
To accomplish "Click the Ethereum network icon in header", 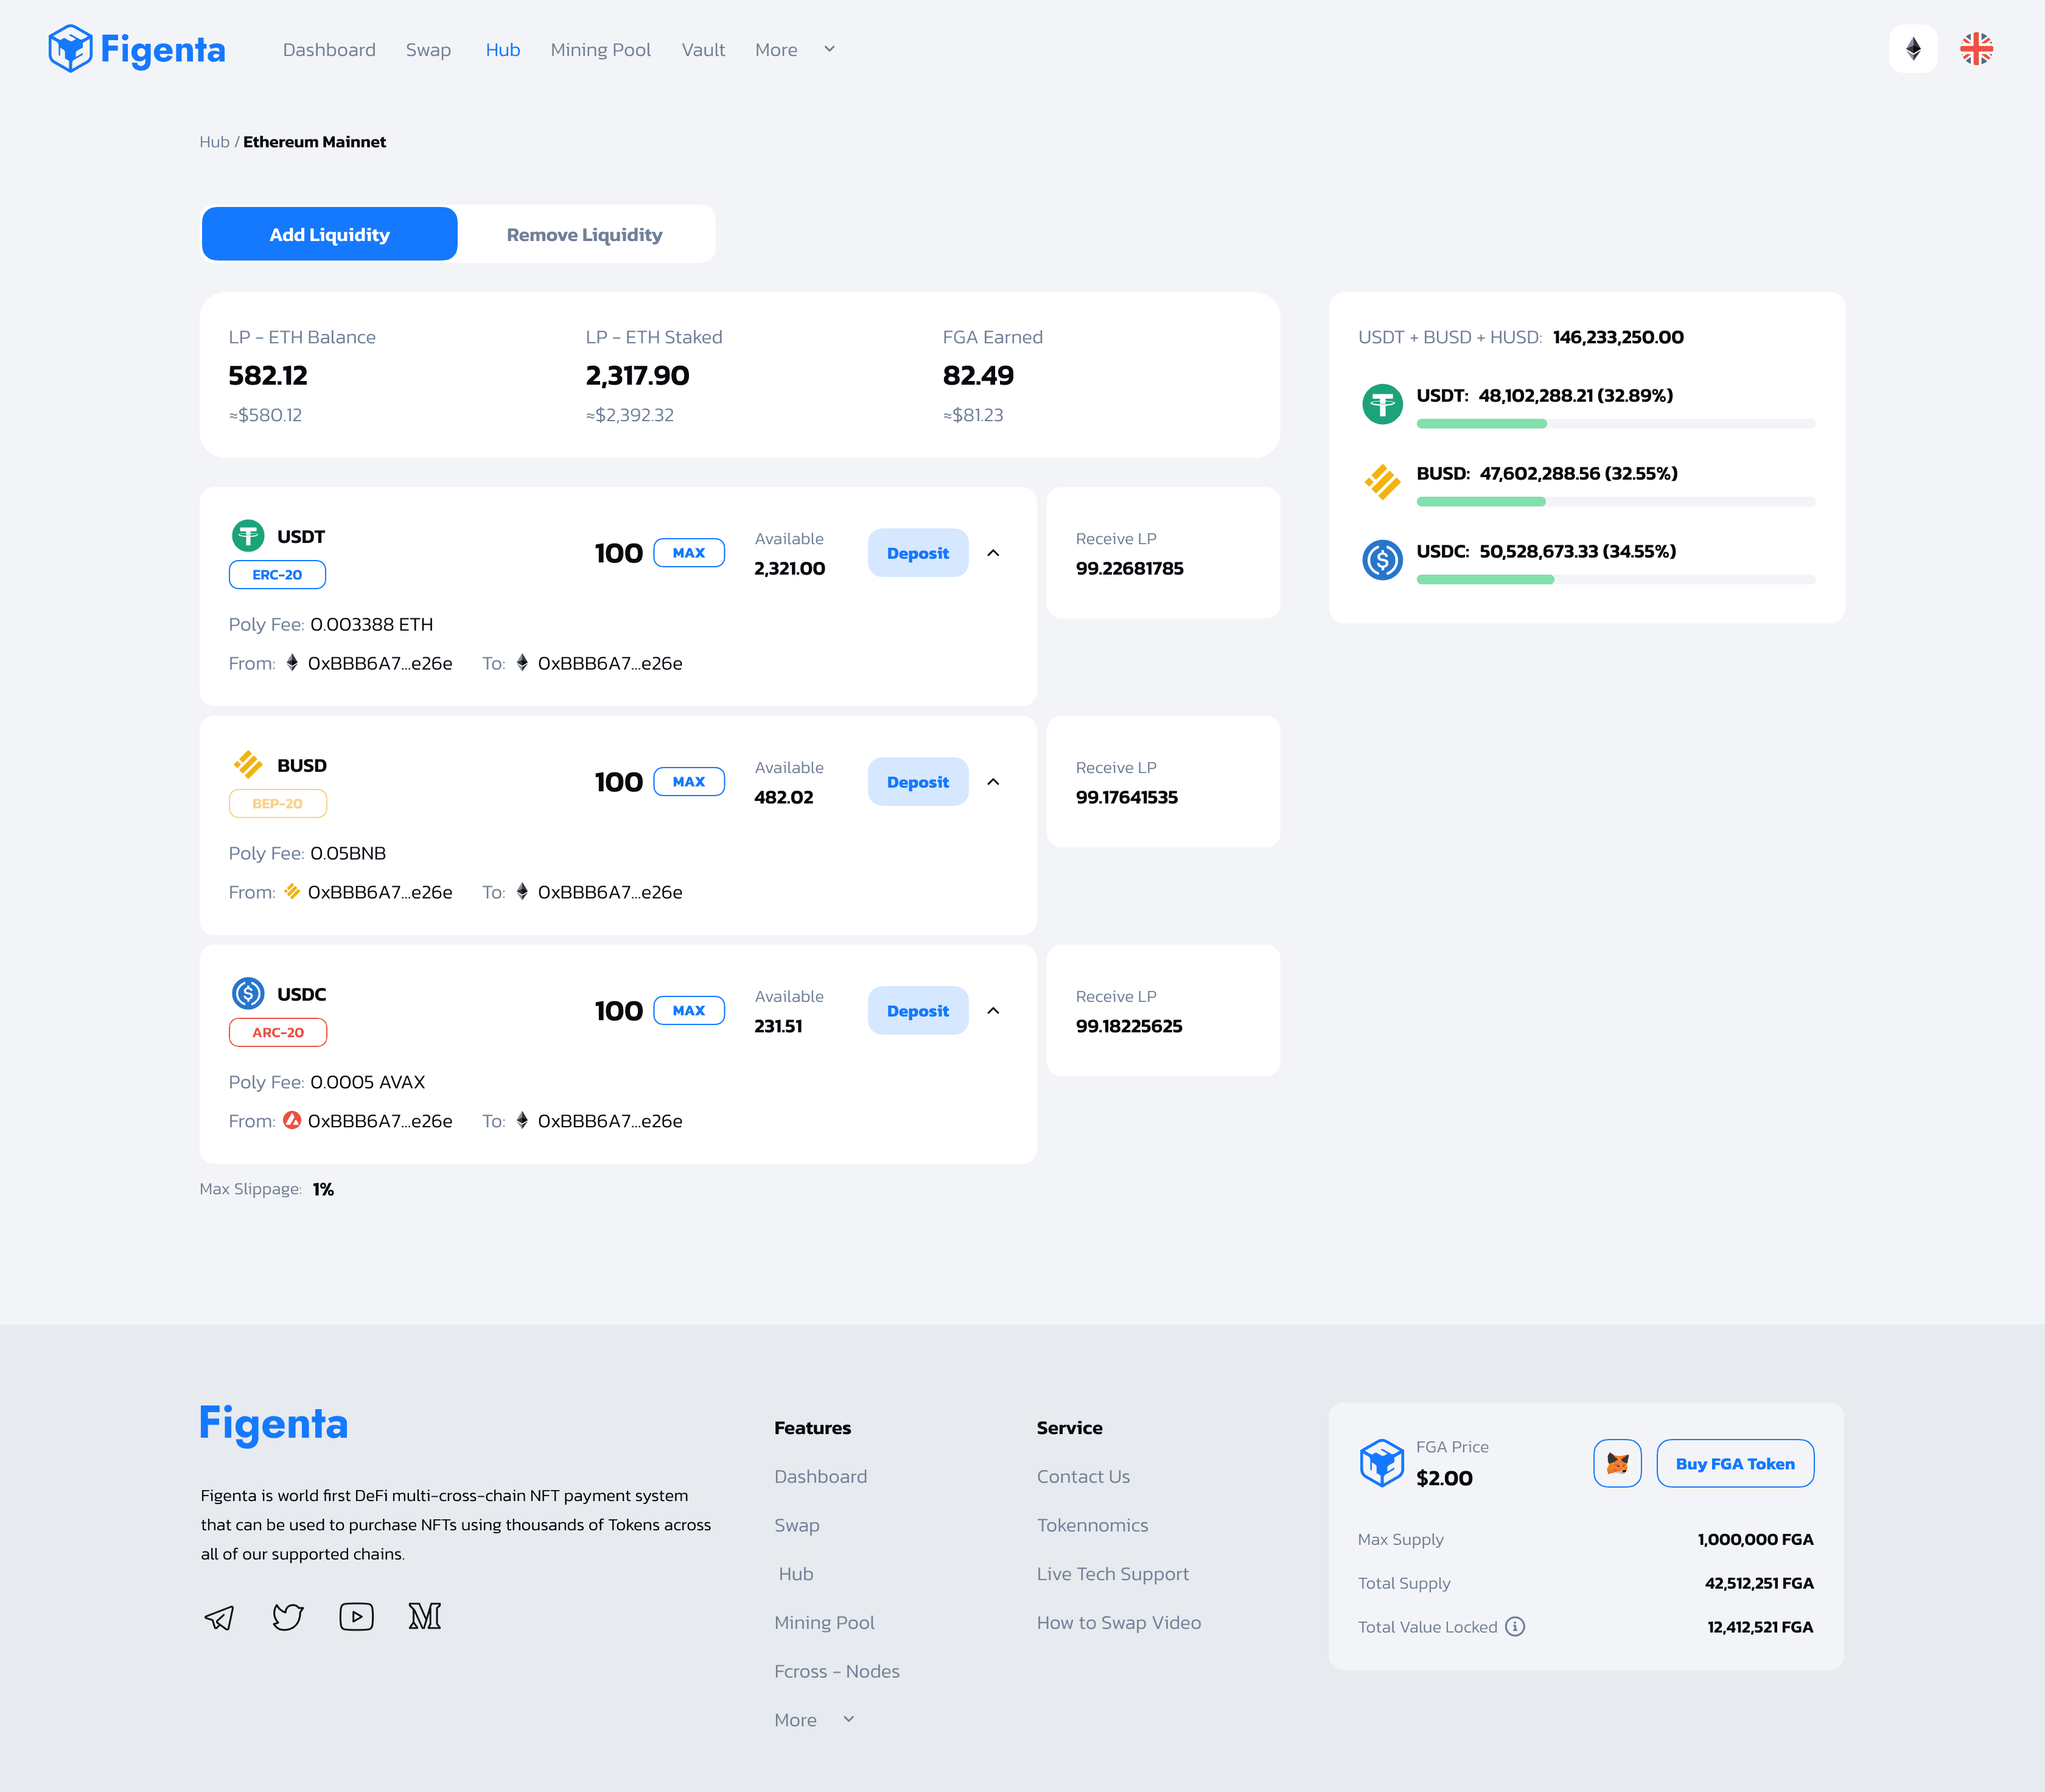I will [x=1912, y=49].
